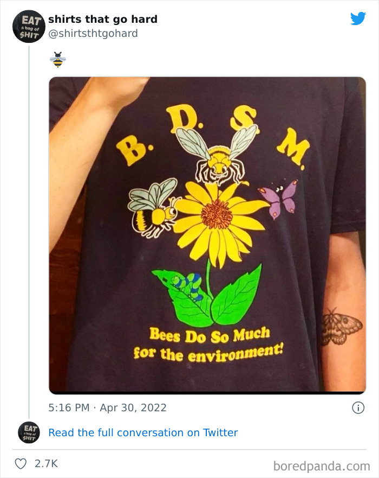379x478 pixels.
Task: Open the tweet timestamp 5:16 PM Apr 30, 2022
Action: pyautogui.click(x=107, y=407)
